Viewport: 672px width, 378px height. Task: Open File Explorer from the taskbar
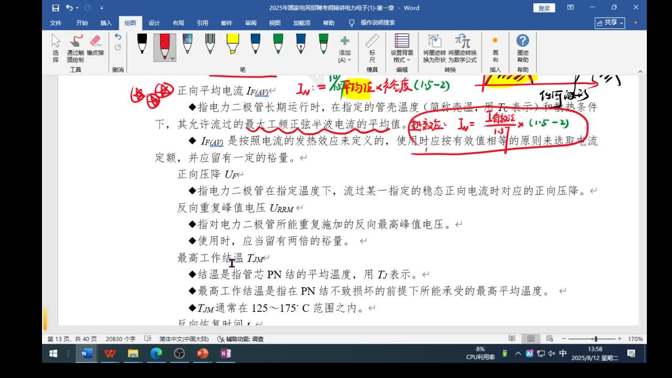(x=133, y=353)
